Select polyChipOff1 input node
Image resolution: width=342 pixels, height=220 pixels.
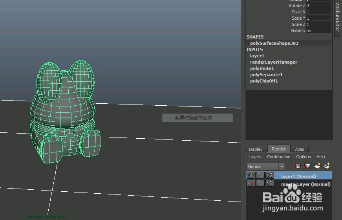[264, 81]
